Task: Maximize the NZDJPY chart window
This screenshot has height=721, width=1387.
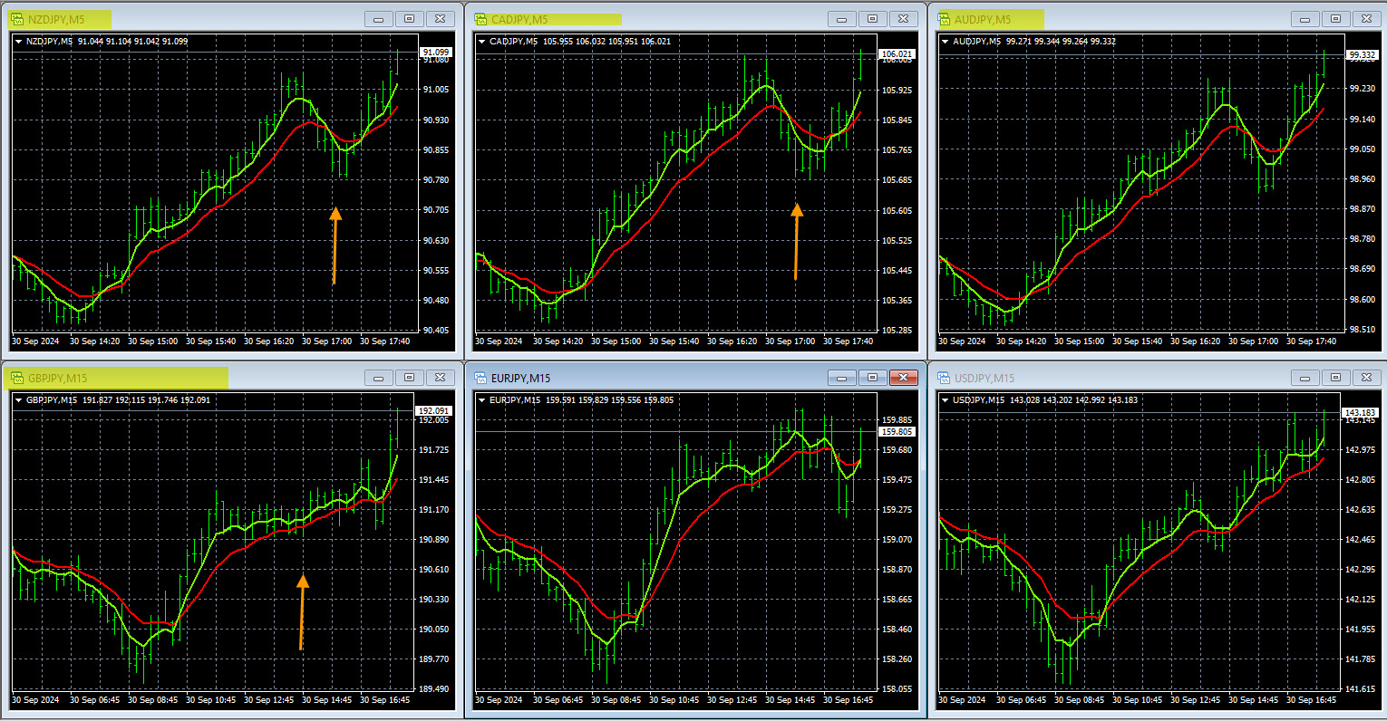Action: 409,19
